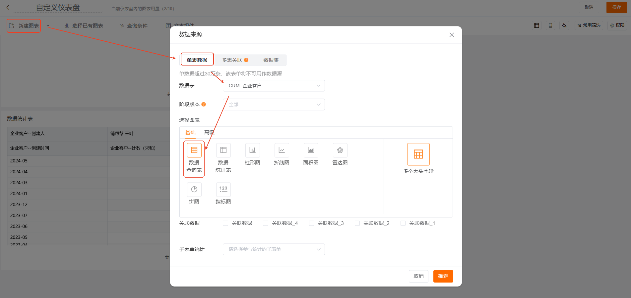Image resolution: width=631 pixels, height=298 pixels.
Task: Open the 子表单统计 dropdown
Action: click(x=274, y=249)
